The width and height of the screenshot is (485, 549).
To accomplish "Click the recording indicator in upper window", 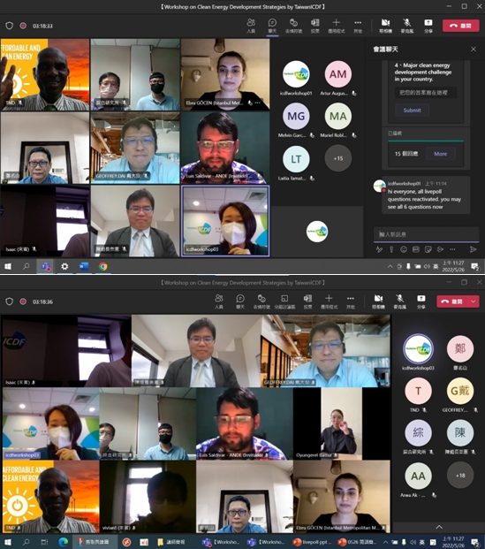I will tap(23, 26).
